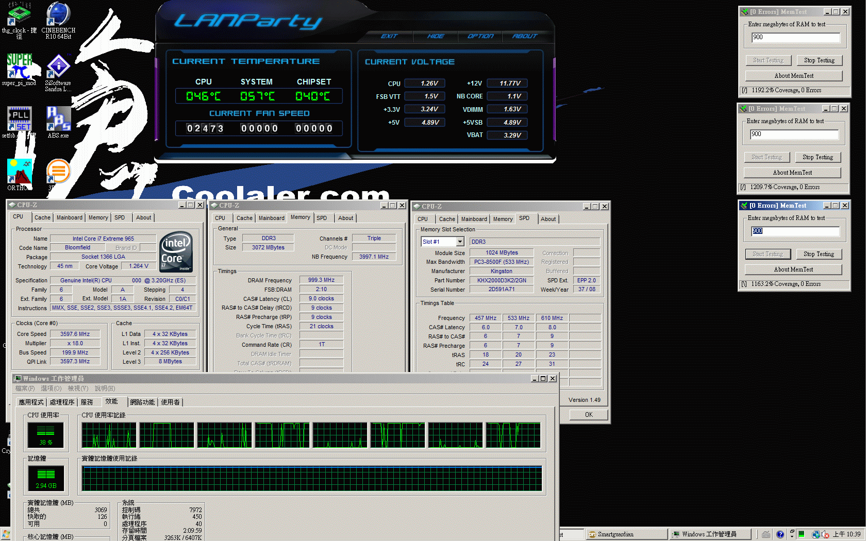Click the CPU temperature reading 046°C
866x541 pixels.
(x=204, y=96)
